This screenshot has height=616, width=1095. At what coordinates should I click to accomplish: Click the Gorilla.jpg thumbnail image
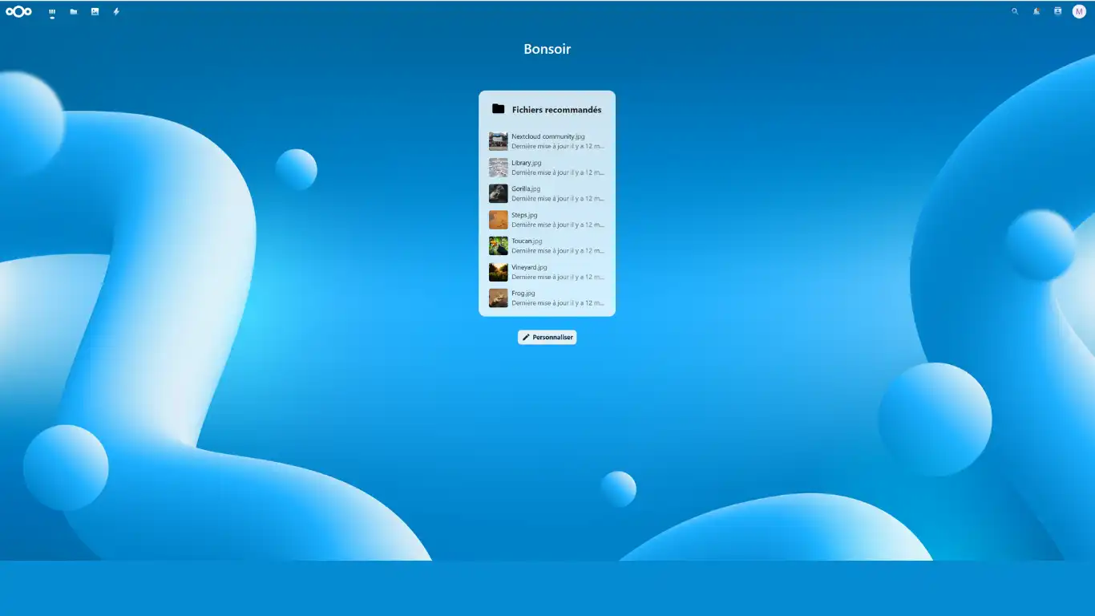499,194
